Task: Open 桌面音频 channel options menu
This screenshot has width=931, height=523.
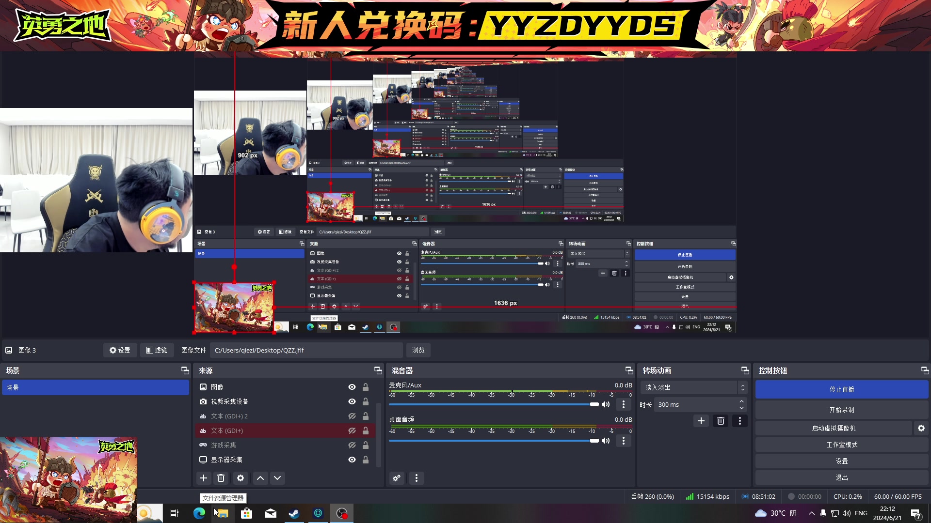Action: (624, 441)
